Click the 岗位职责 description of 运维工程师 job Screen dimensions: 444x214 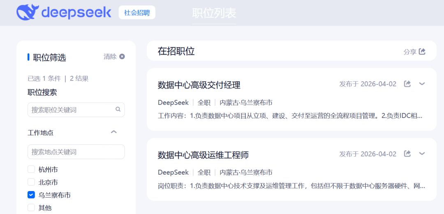(291, 186)
